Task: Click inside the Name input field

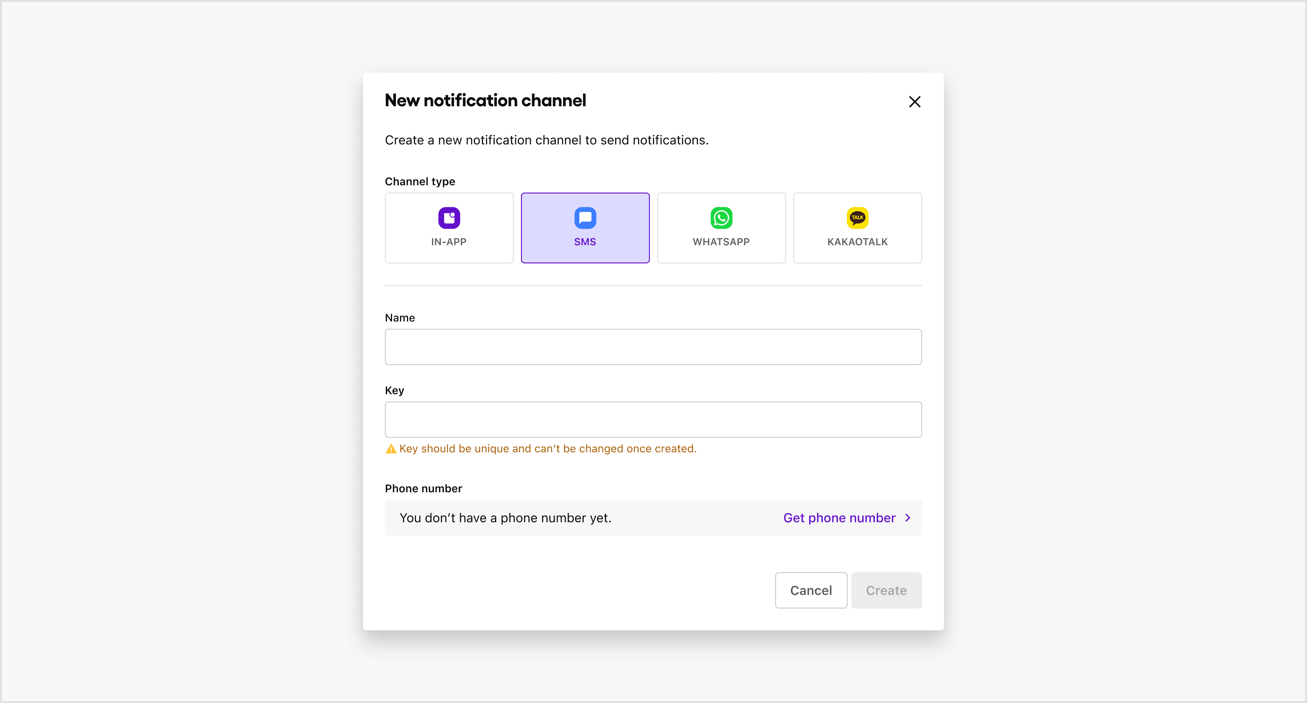Action: coord(653,347)
